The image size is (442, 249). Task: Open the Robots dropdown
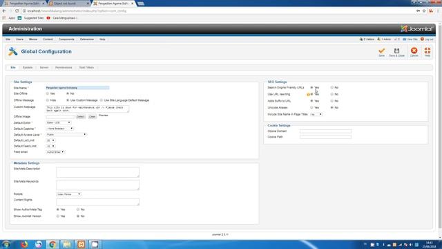pyautogui.click(x=68, y=194)
